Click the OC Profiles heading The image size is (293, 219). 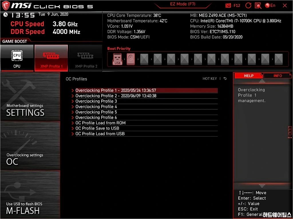pyautogui.click(x=76, y=79)
